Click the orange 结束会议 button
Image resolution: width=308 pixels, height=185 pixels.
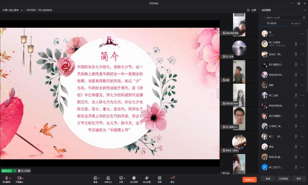pyautogui.click(x=249, y=180)
